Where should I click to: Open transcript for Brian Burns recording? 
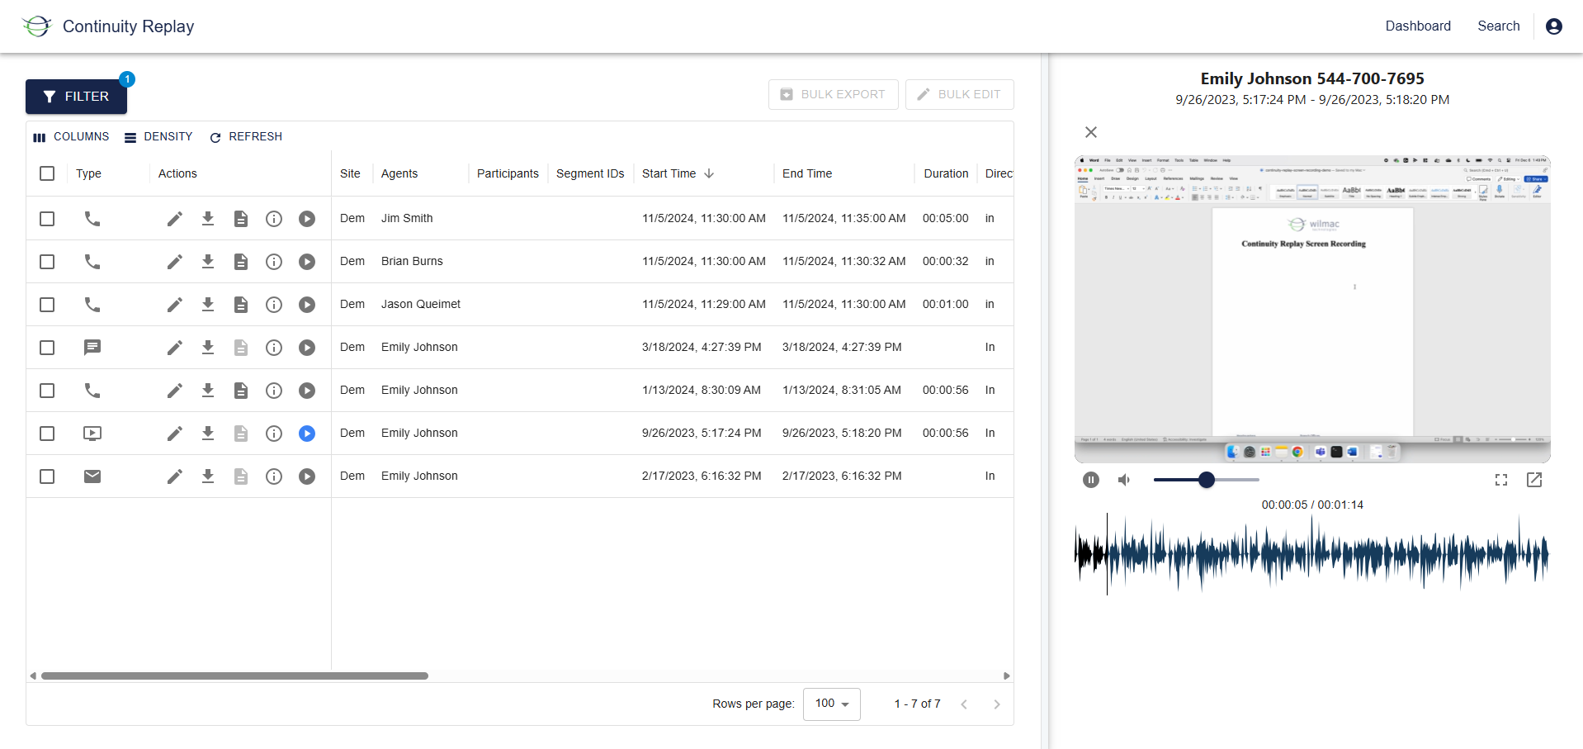[241, 262]
